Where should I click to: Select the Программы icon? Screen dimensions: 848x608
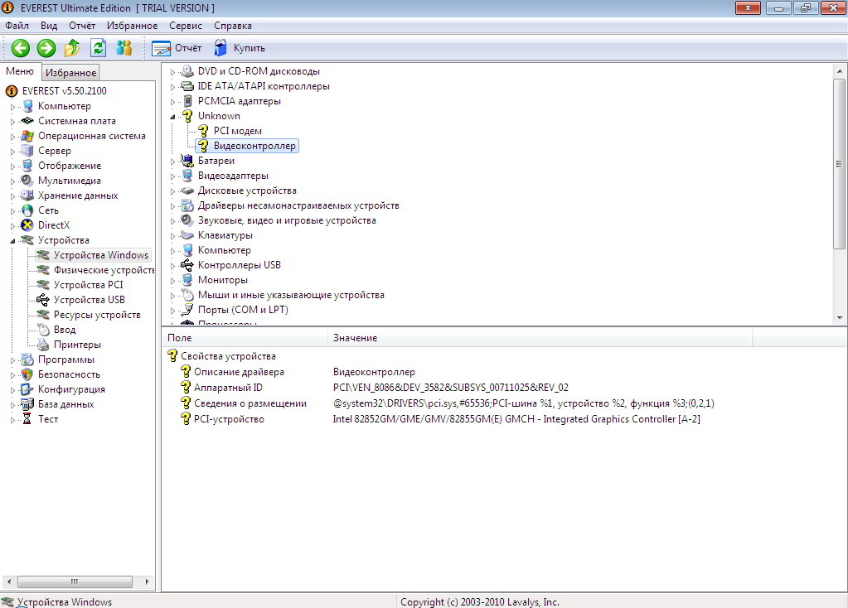click(x=27, y=359)
